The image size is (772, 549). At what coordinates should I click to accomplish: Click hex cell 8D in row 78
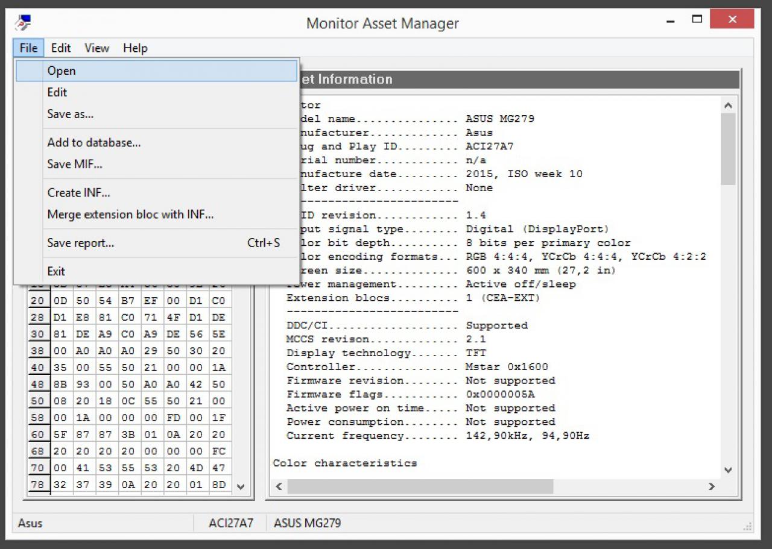219,485
